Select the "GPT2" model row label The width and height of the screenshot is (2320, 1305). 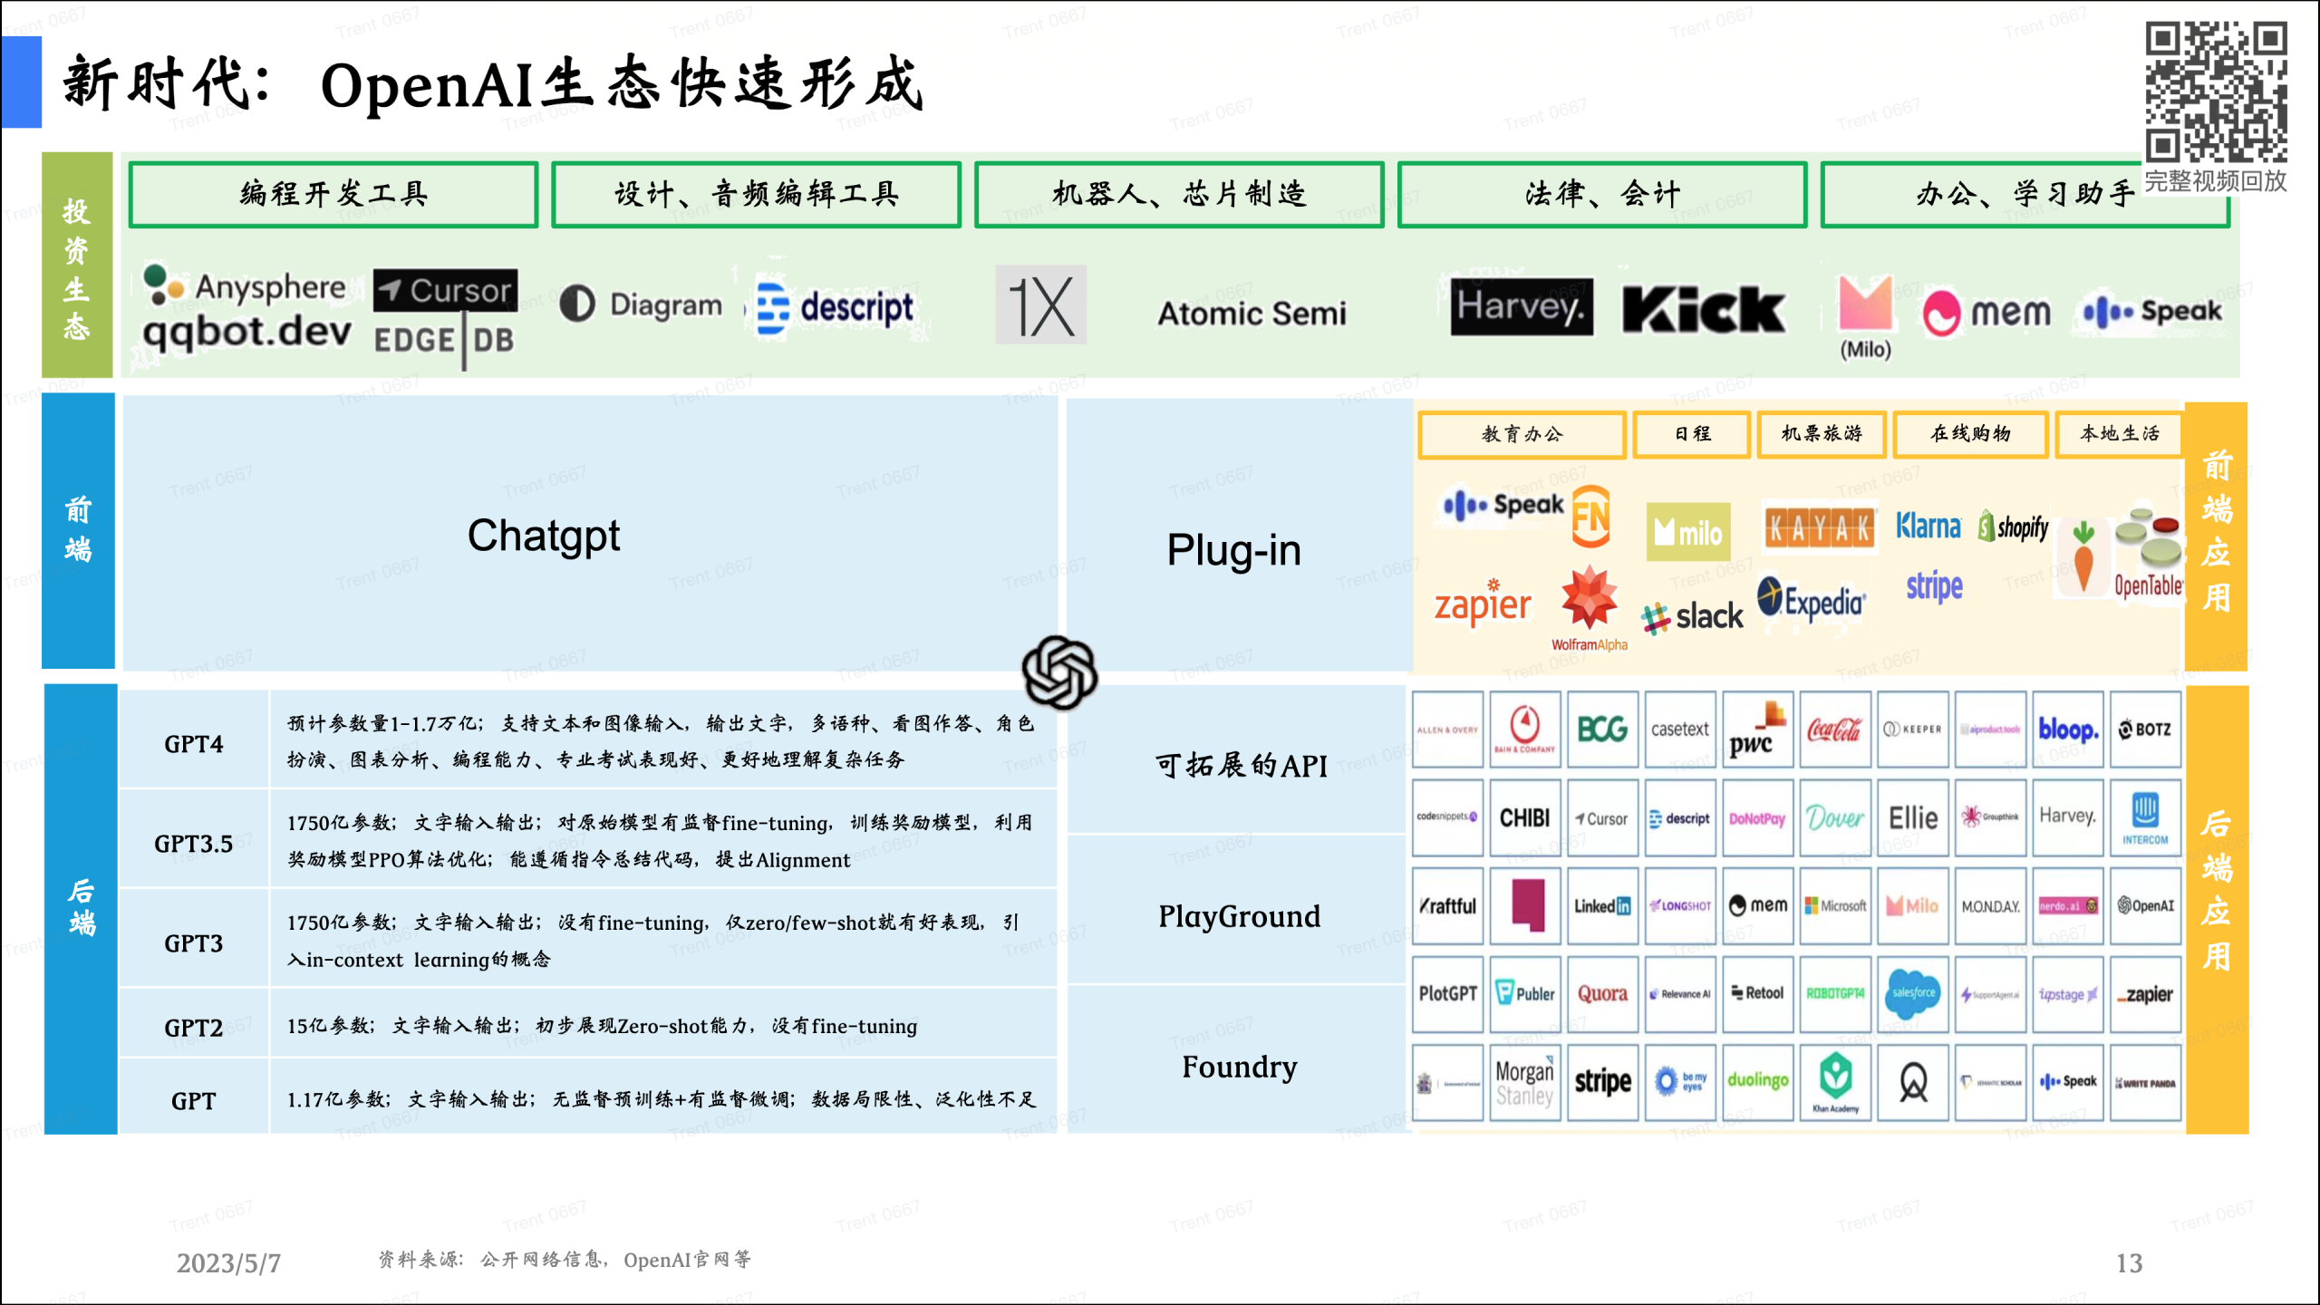pyautogui.click(x=193, y=1028)
